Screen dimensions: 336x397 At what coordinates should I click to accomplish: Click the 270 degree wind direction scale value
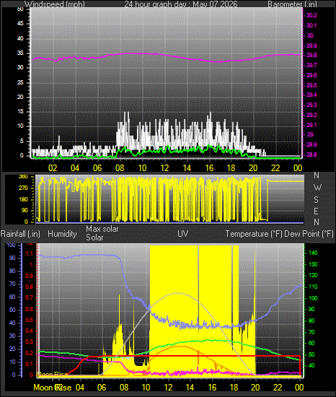tap(23, 188)
